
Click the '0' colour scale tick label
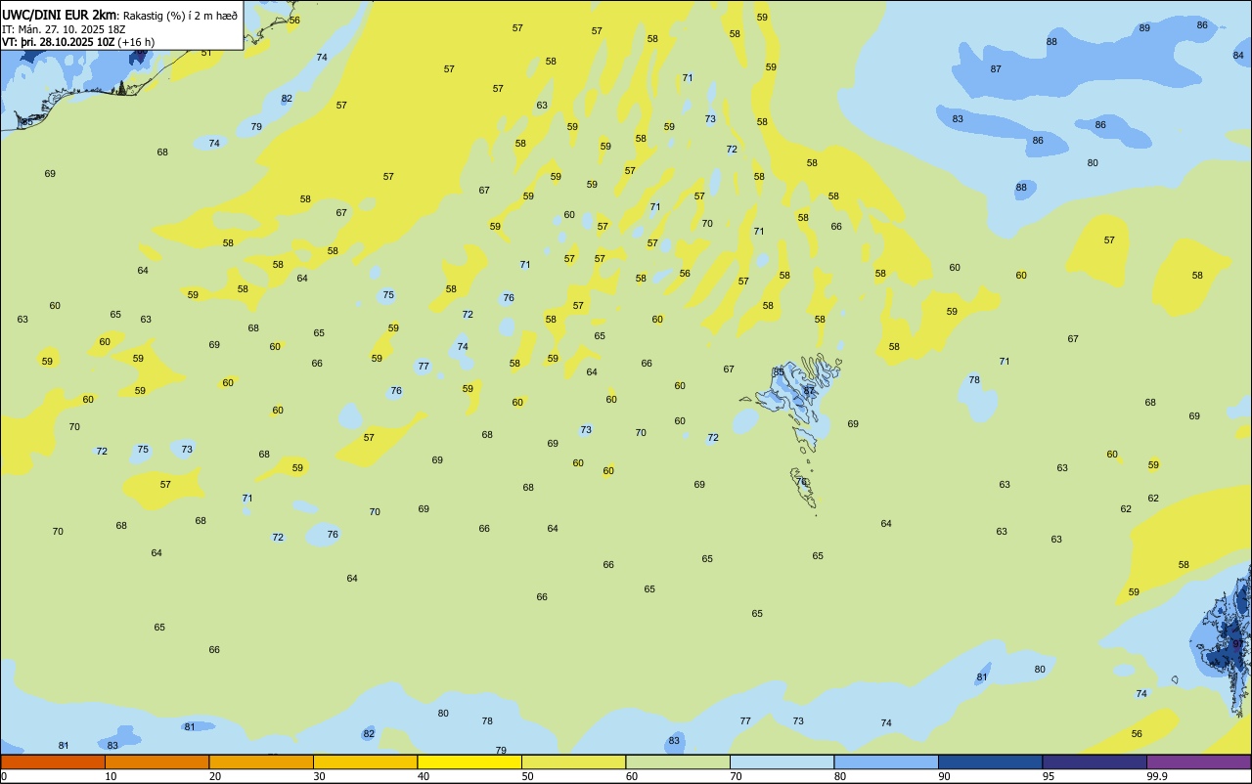click(x=4, y=776)
